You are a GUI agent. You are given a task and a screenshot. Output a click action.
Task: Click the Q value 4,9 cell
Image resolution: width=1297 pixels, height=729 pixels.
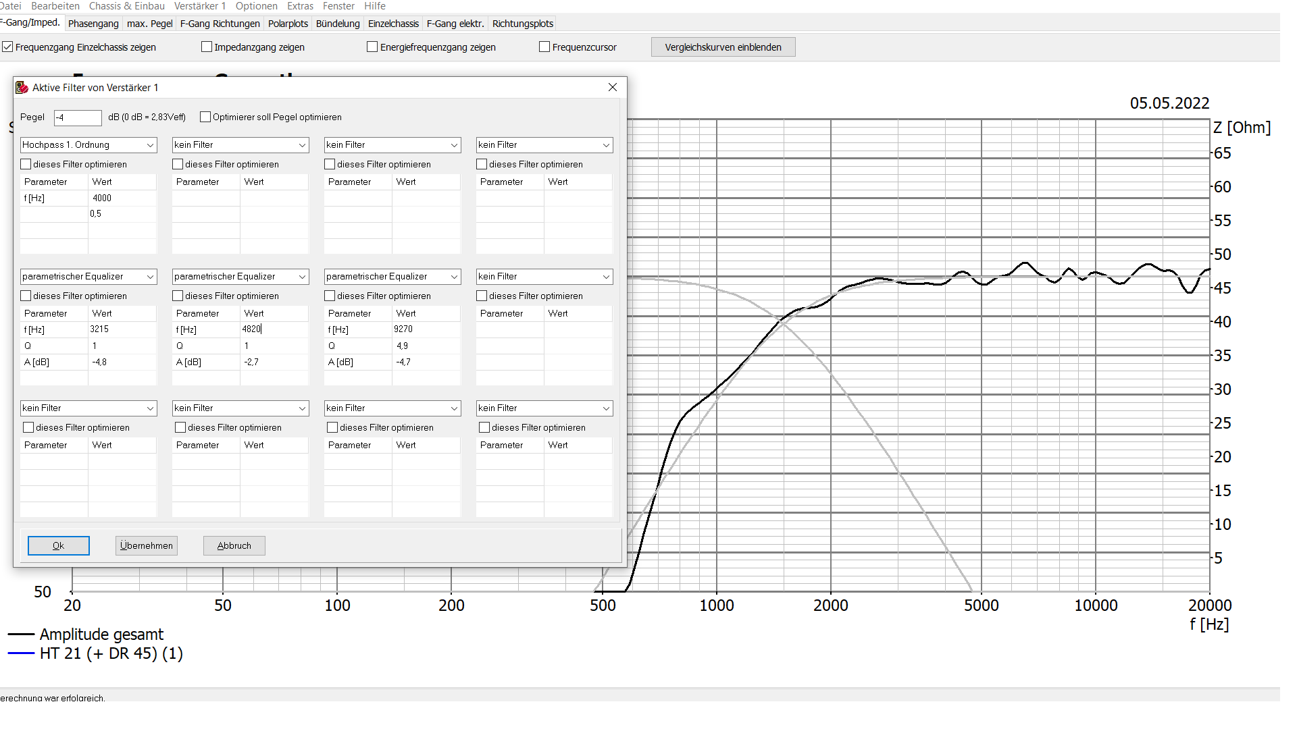coord(426,346)
